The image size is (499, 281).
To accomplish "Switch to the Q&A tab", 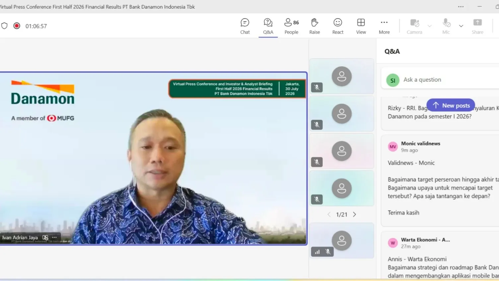I will (268, 26).
